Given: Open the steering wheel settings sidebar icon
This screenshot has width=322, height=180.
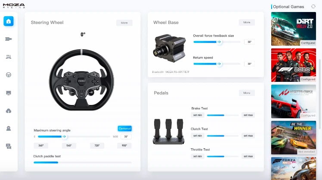Looking at the screenshot, I should (9, 75).
